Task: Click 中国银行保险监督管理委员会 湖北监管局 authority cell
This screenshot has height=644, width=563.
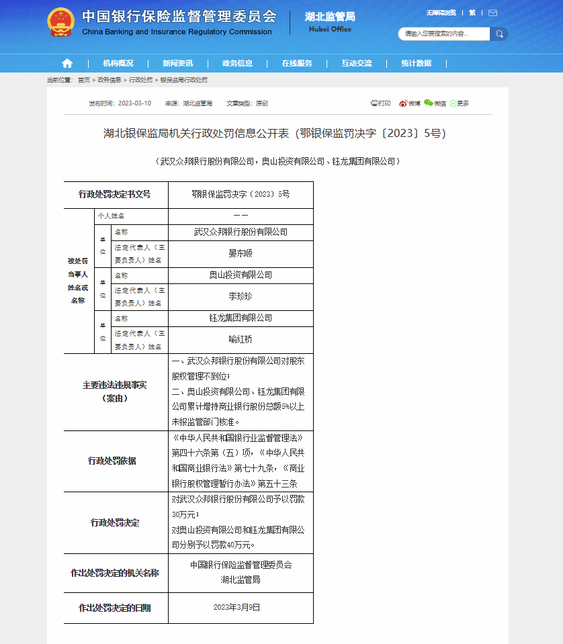Action: [241, 573]
